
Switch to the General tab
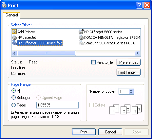[12, 15]
